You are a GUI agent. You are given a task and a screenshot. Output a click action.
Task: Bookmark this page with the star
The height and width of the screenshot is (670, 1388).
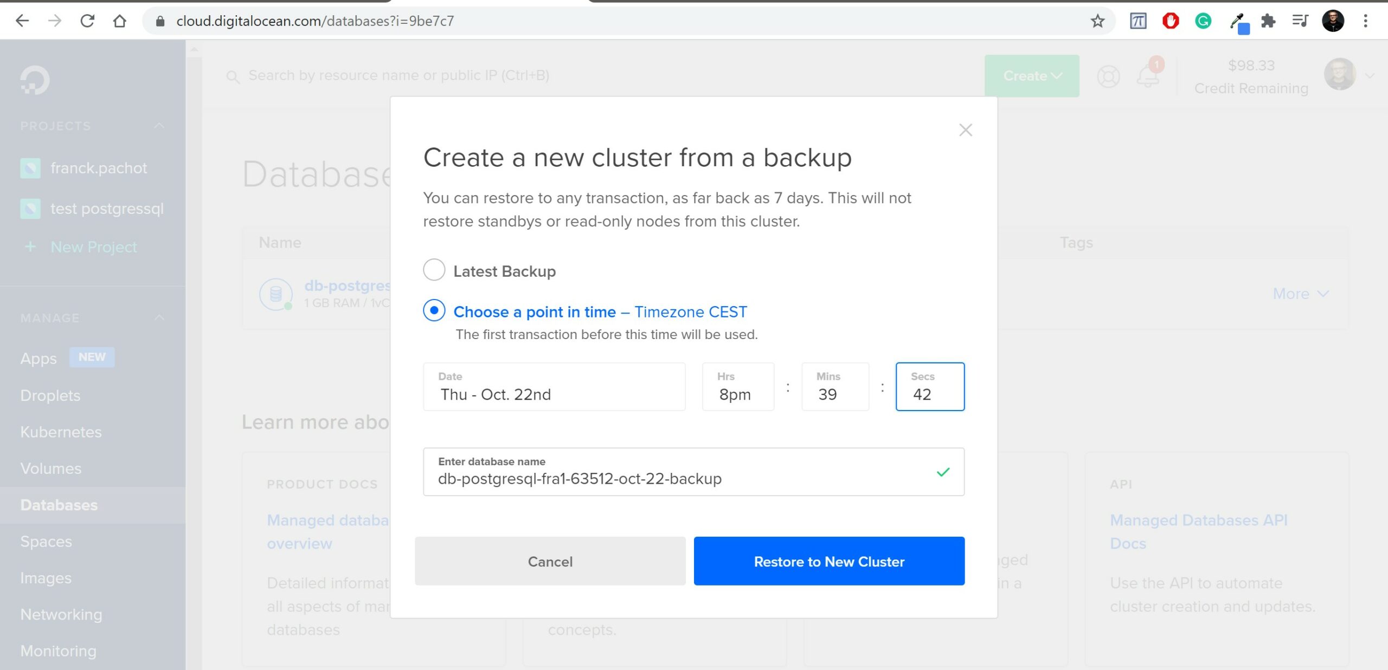click(x=1097, y=21)
